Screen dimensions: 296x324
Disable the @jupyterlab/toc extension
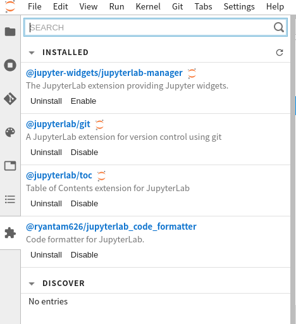pyautogui.click(x=84, y=204)
